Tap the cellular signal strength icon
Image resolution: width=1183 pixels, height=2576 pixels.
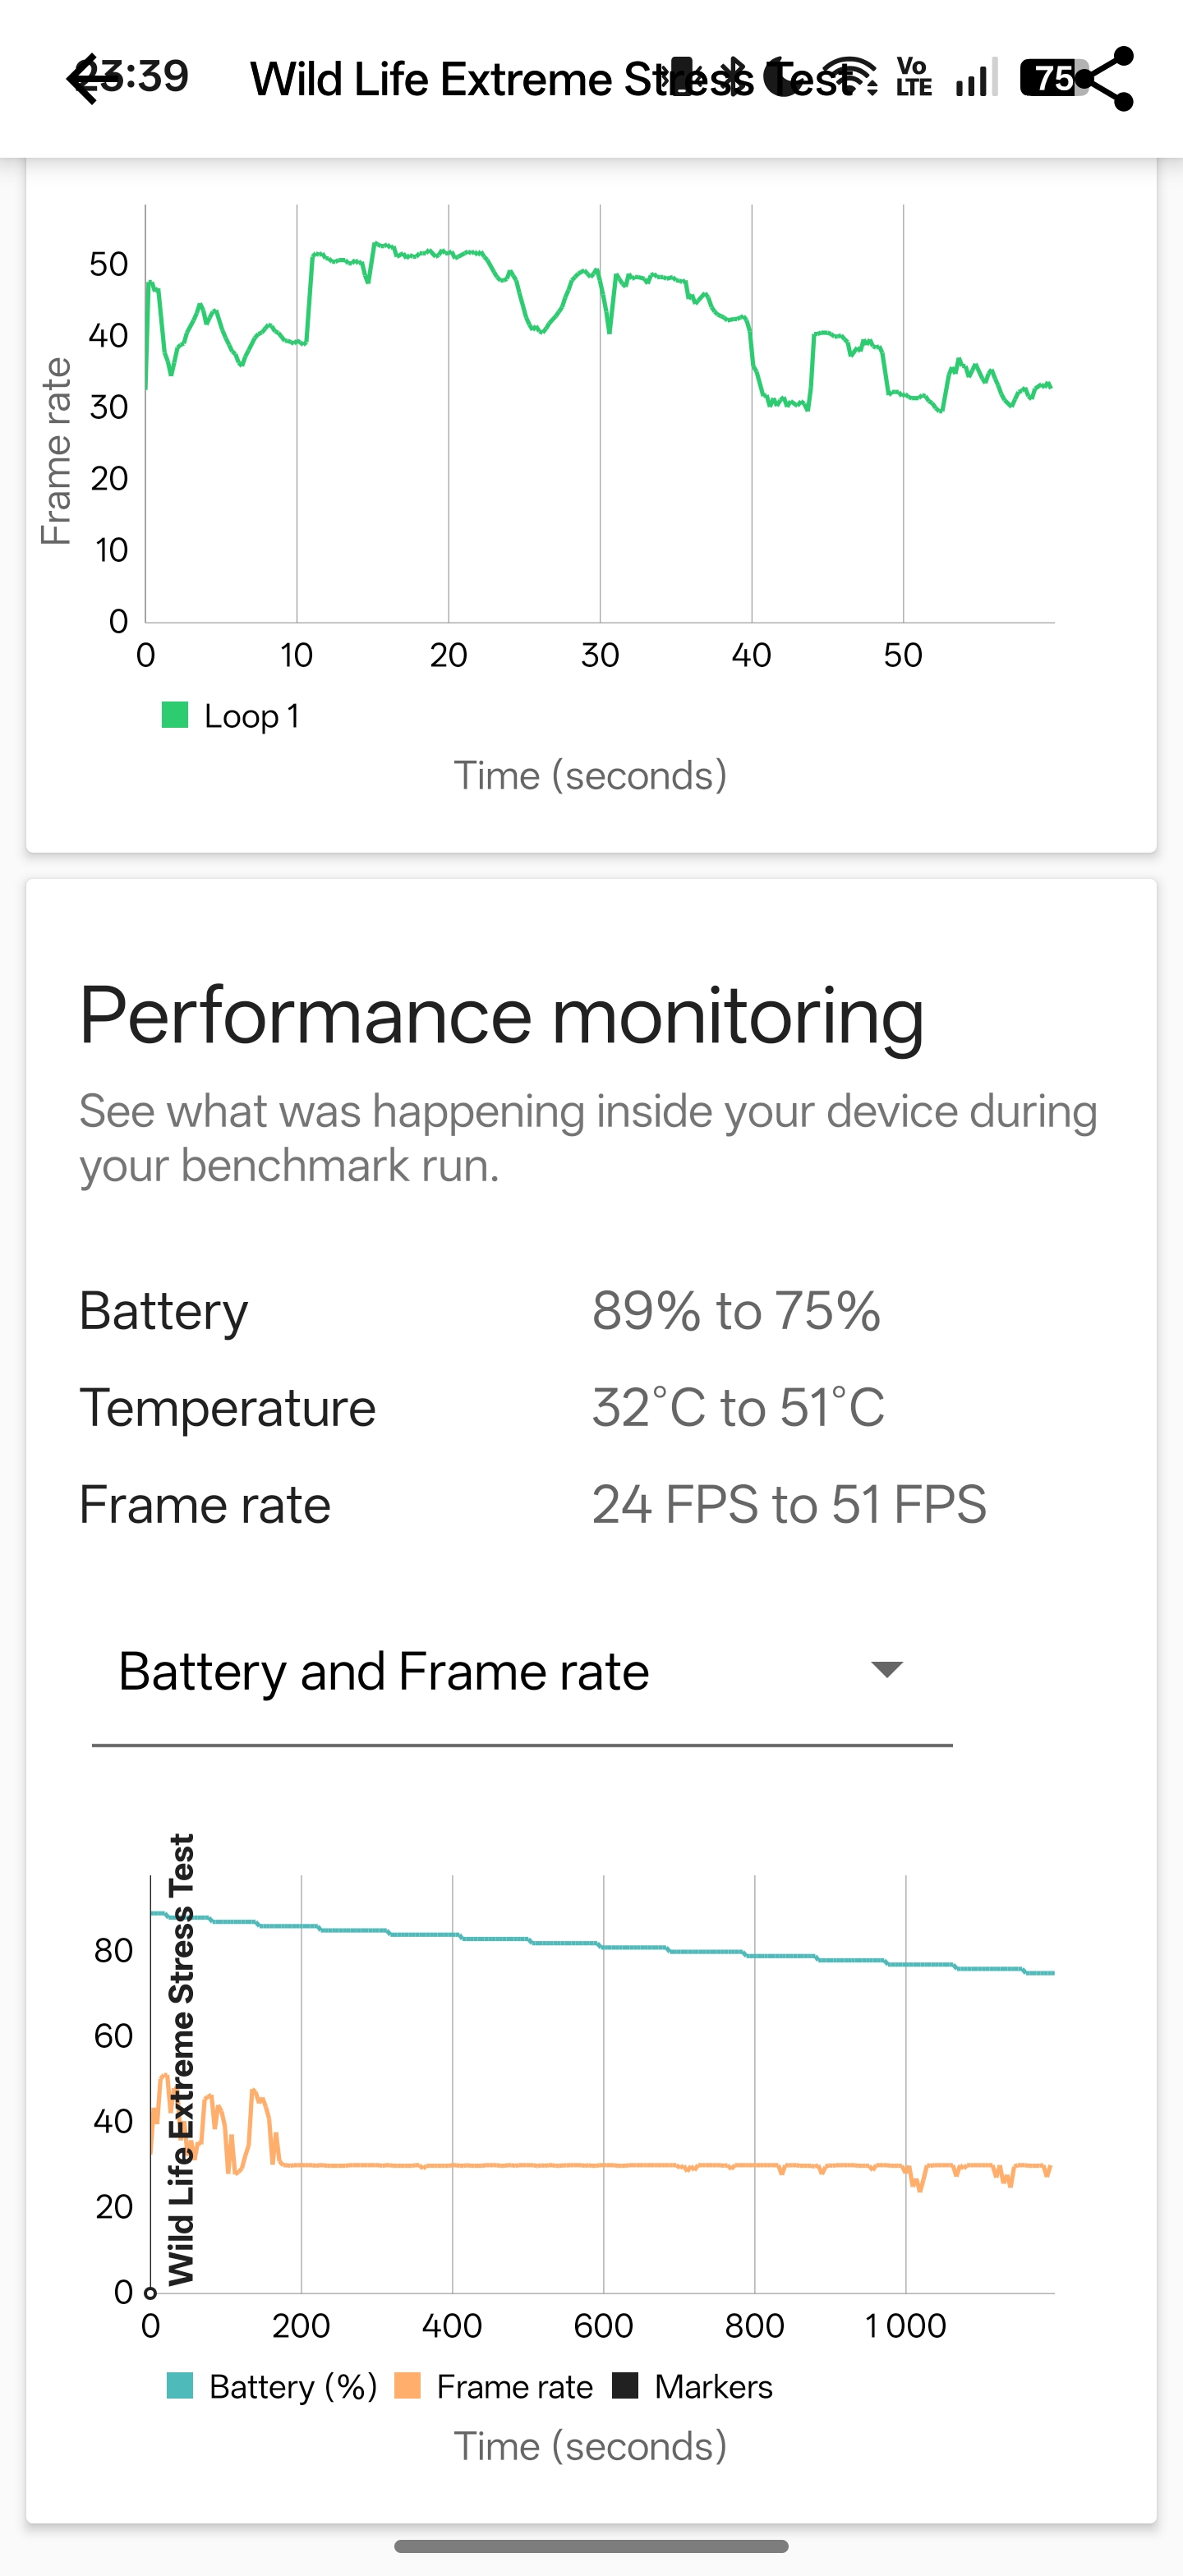[975, 78]
